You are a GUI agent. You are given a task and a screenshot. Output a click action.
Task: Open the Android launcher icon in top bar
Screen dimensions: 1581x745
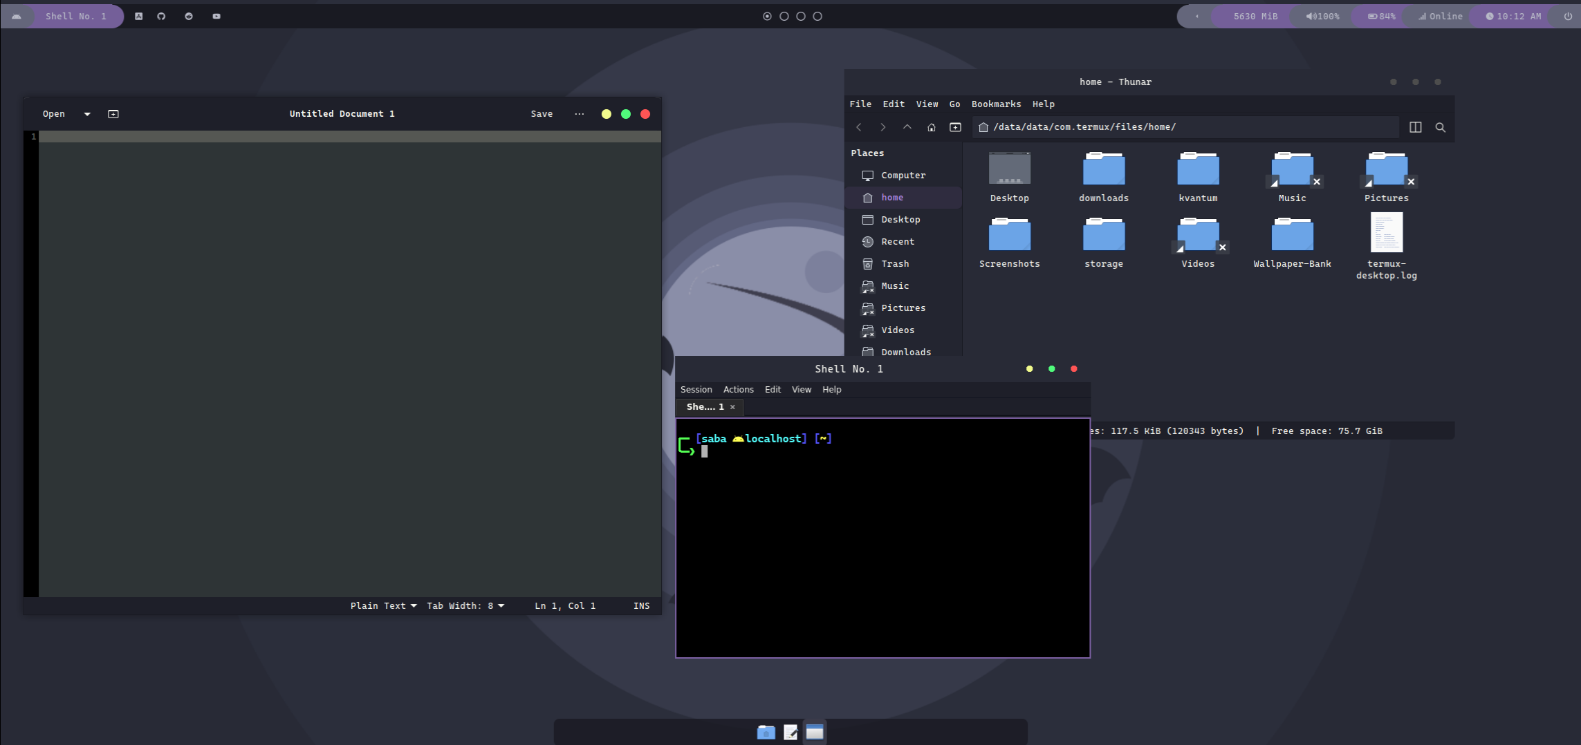(x=17, y=16)
